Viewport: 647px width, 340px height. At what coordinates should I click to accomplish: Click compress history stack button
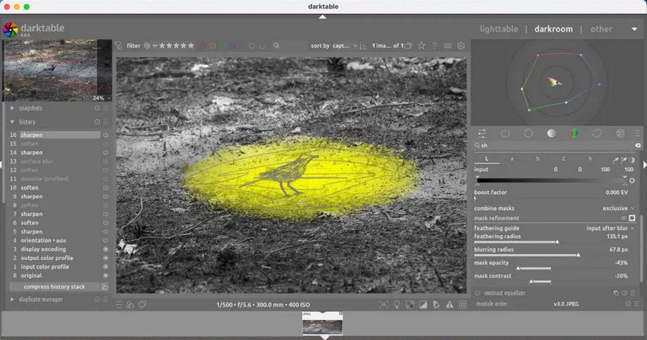click(55, 287)
